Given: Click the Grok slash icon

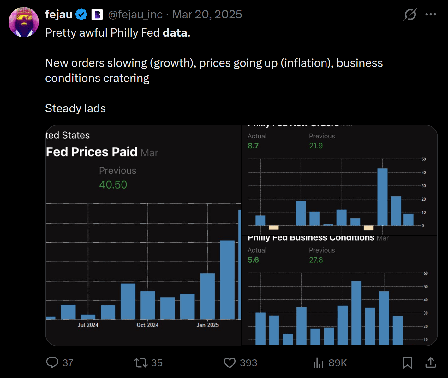Looking at the screenshot, I should coord(410,15).
